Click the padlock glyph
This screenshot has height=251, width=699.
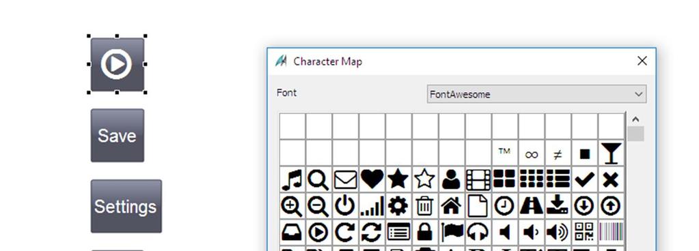pyautogui.click(x=425, y=233)
